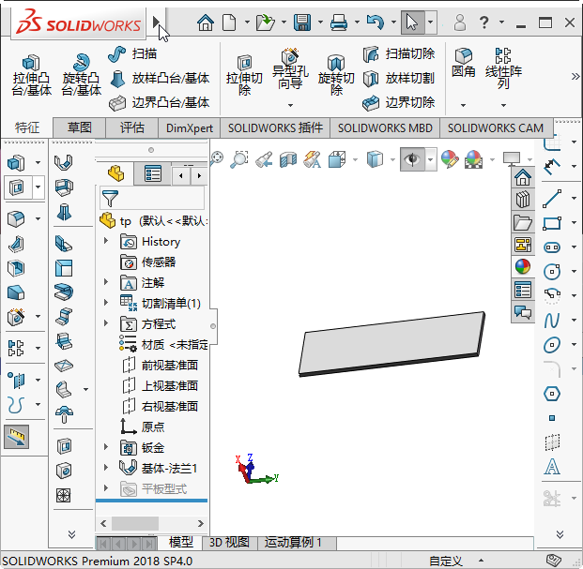Expand the 切割清单(1) tree node
583x569 pixels.
107,303
